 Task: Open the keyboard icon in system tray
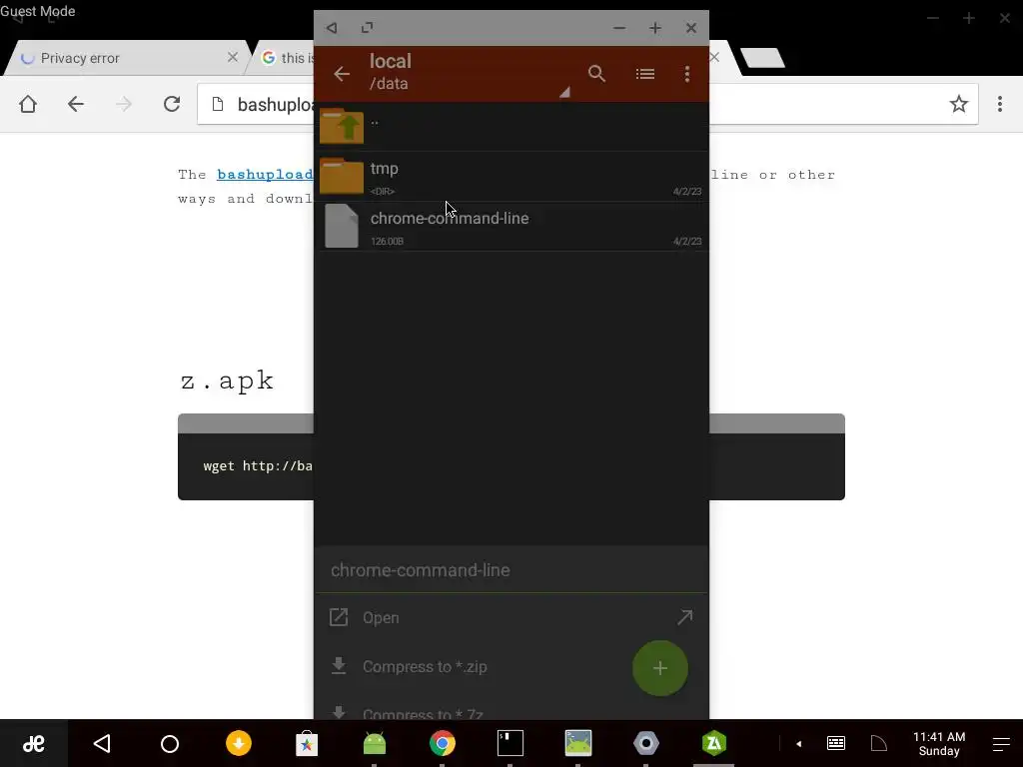836,743
